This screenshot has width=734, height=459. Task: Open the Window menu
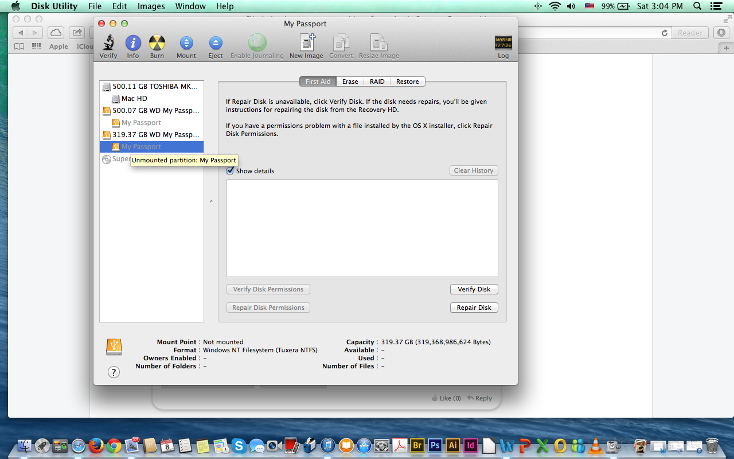click(190, 6)
